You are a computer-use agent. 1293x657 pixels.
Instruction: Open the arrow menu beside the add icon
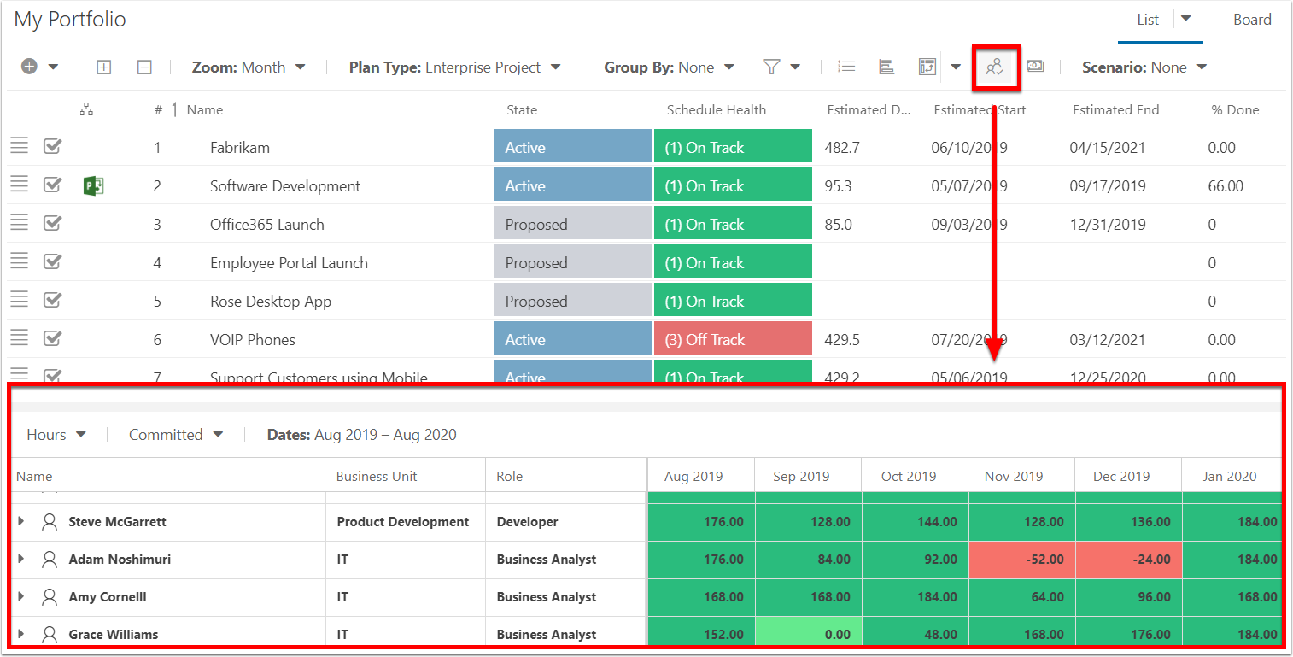pyautogui.click(x=53, y=67)
